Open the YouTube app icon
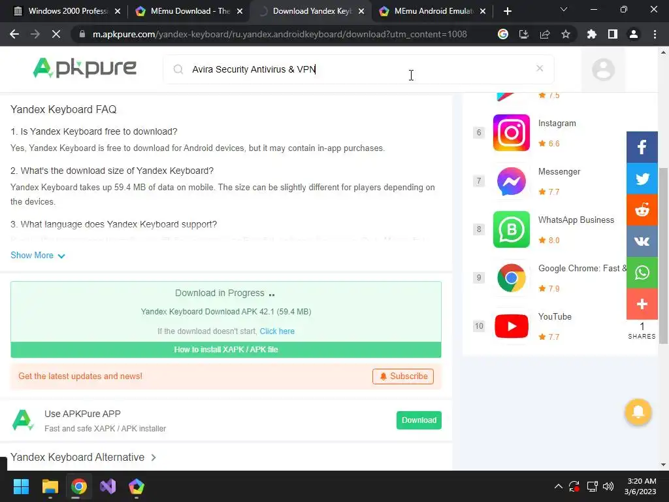669x502 pixels. [x=511, y=326]
